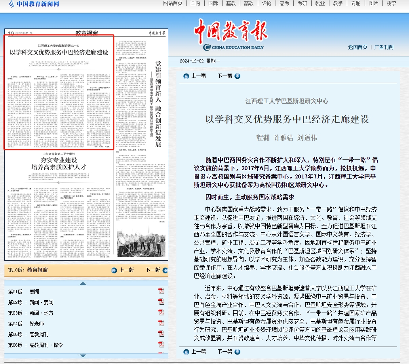Viewport: 409px width, 364px height.
Task: Open the PDF for 第05版 高教周刊
Action: [161, 334]
